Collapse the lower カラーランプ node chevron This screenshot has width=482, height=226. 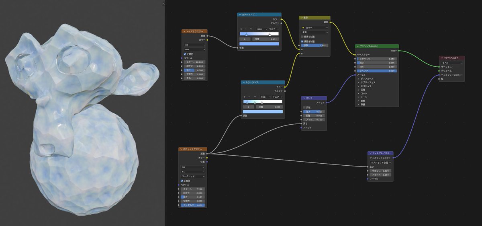click(243, 82)
